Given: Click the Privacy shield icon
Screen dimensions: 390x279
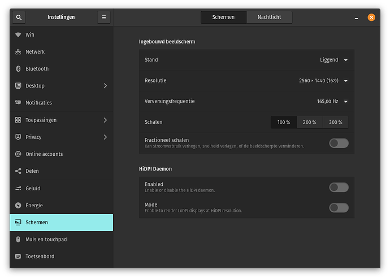Looking at the screenshot, I should tap(18, 137).
